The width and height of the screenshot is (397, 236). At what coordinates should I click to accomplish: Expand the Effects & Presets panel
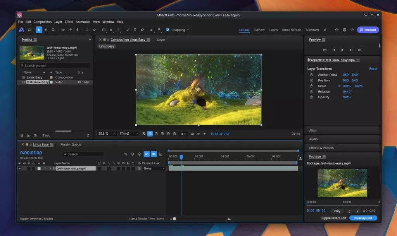(342, 147)
